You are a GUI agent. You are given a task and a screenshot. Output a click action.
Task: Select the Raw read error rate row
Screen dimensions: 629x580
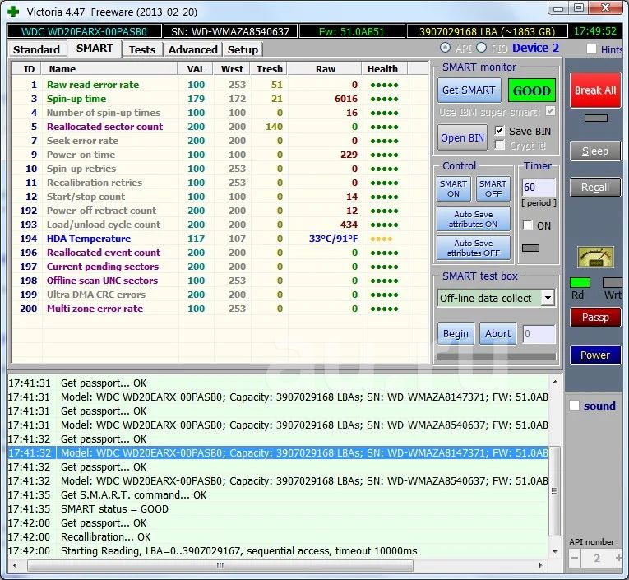coord(220,85)
